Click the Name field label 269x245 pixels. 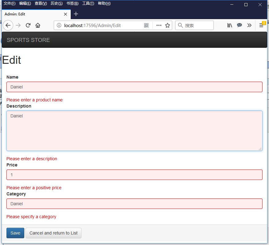click(12, 77)
